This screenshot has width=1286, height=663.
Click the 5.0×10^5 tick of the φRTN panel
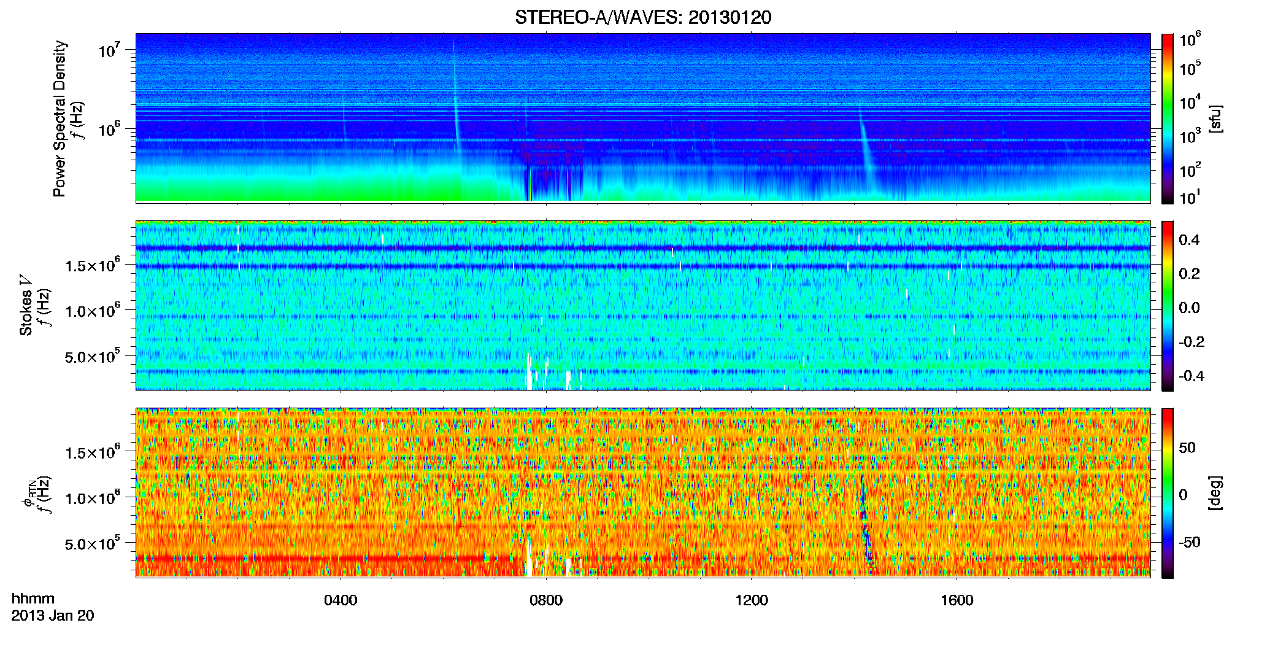coord(92,543)
